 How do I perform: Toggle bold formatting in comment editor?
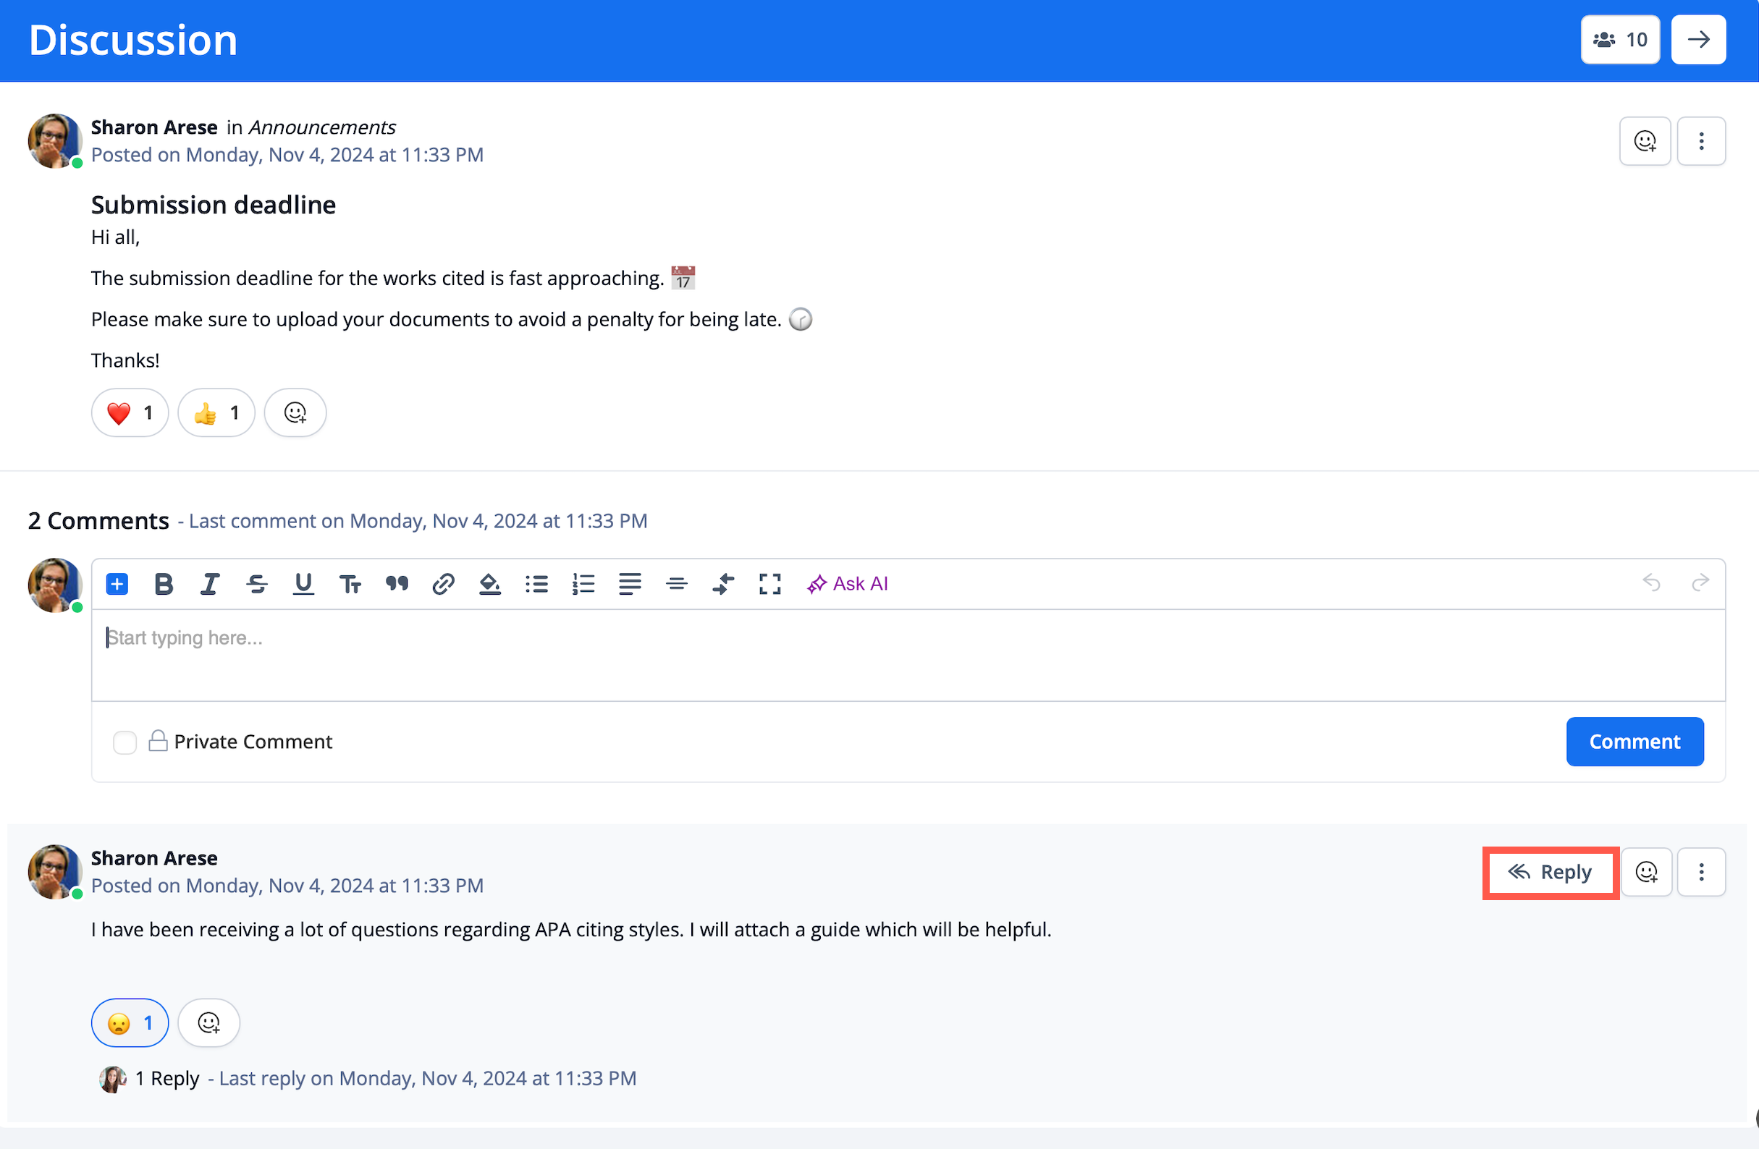point(164,584)
